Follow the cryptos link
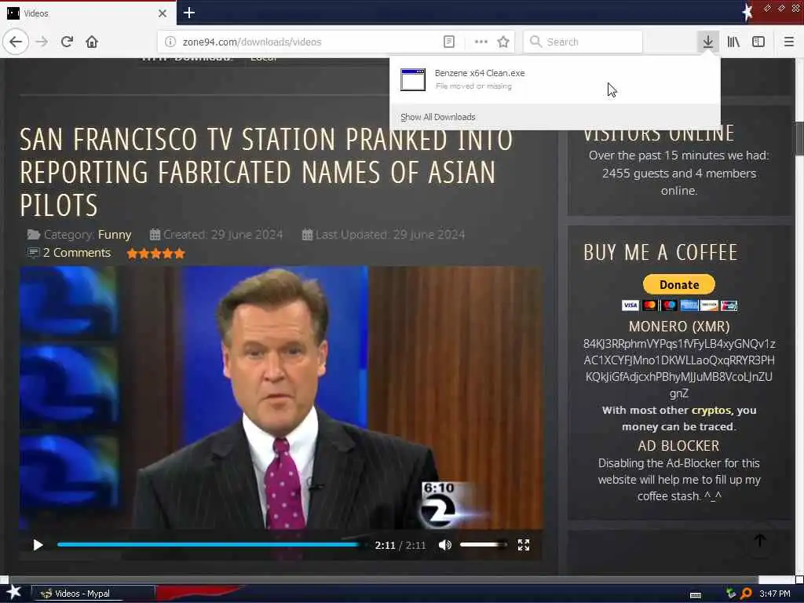 tap(711, 410)
